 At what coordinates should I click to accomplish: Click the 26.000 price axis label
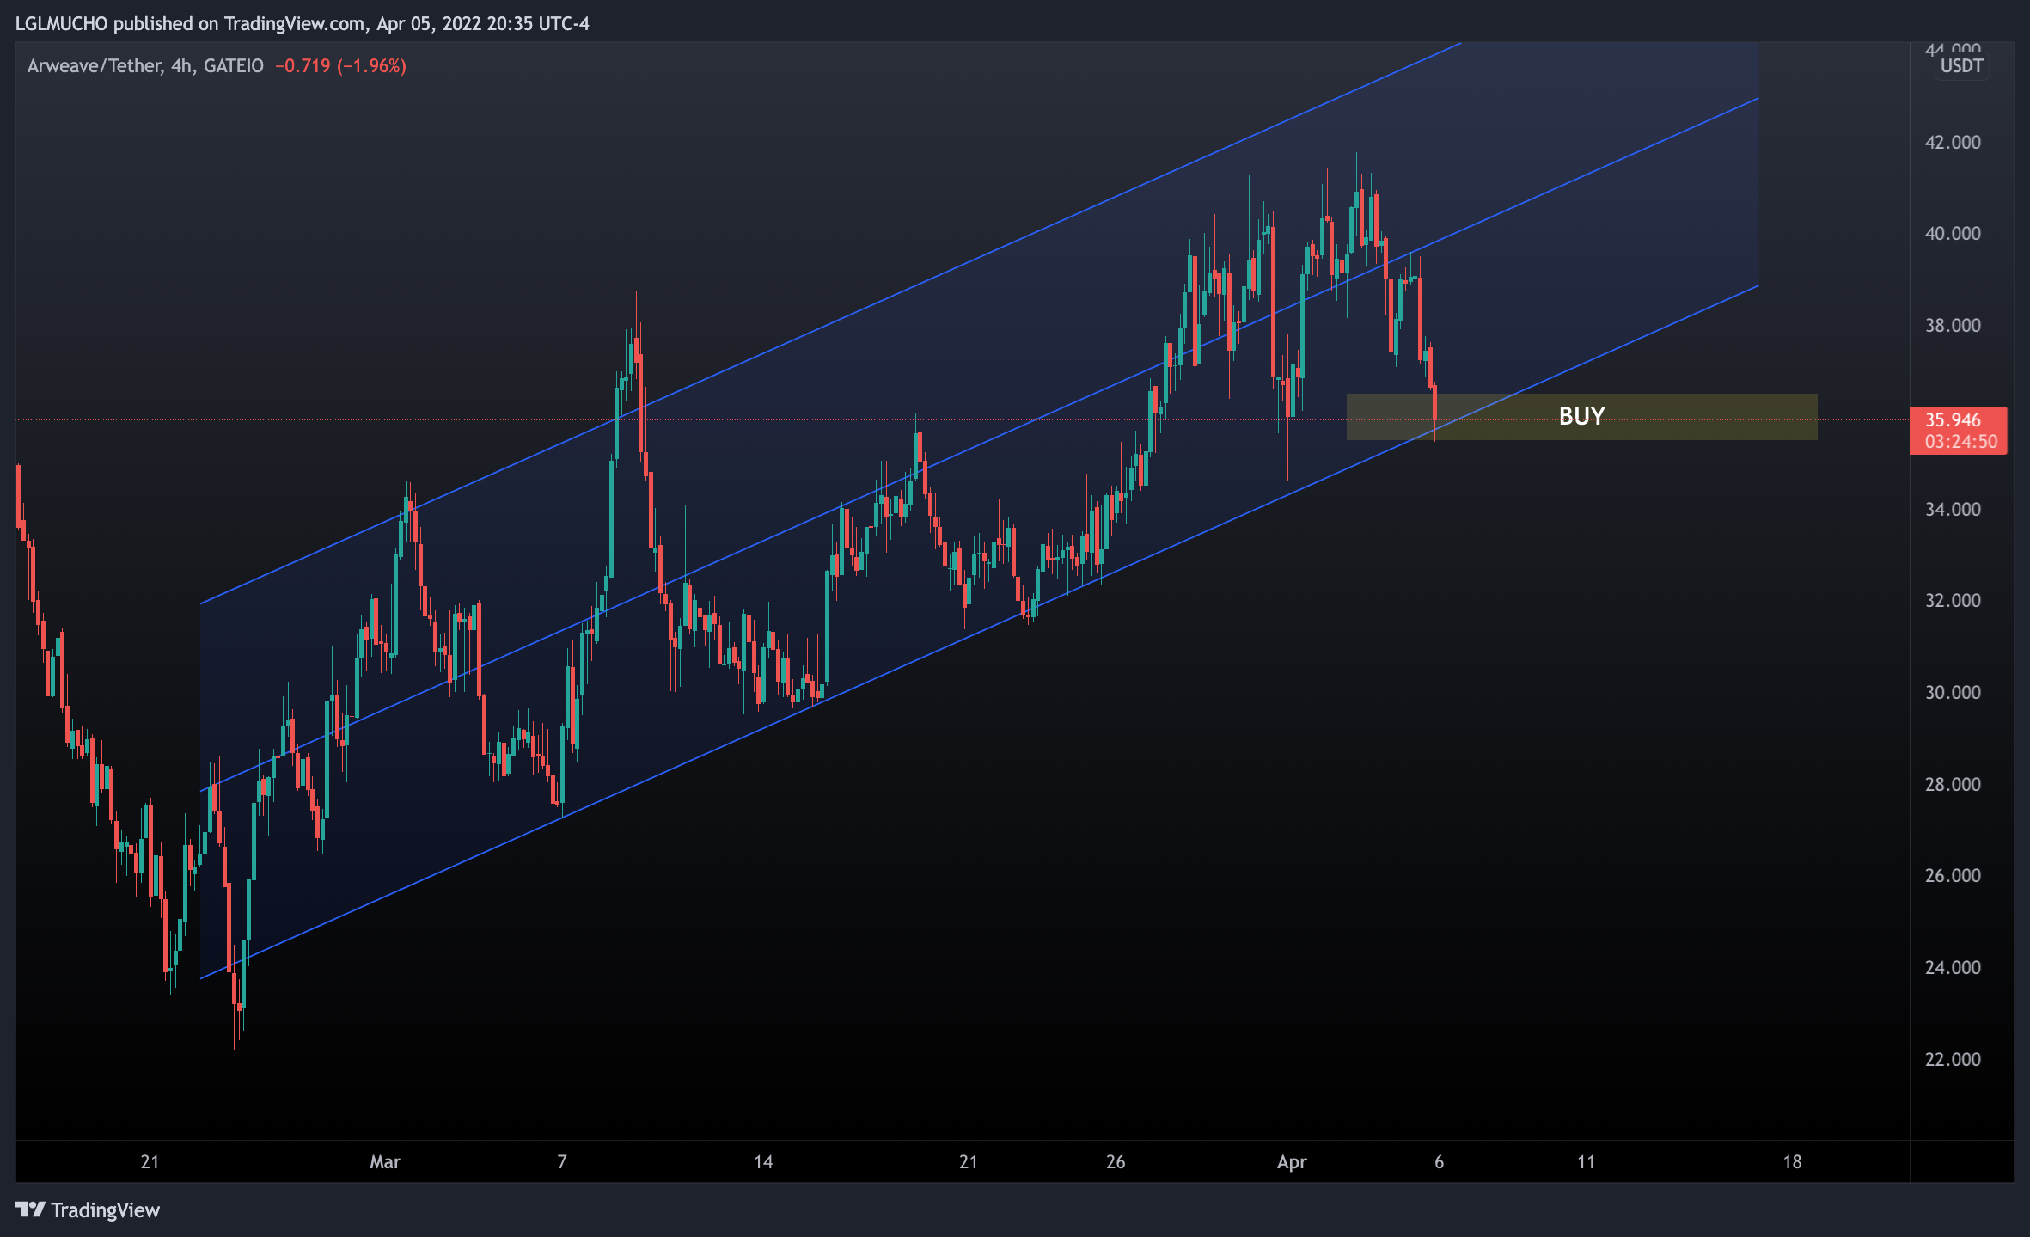click(x=1953, y=875)
